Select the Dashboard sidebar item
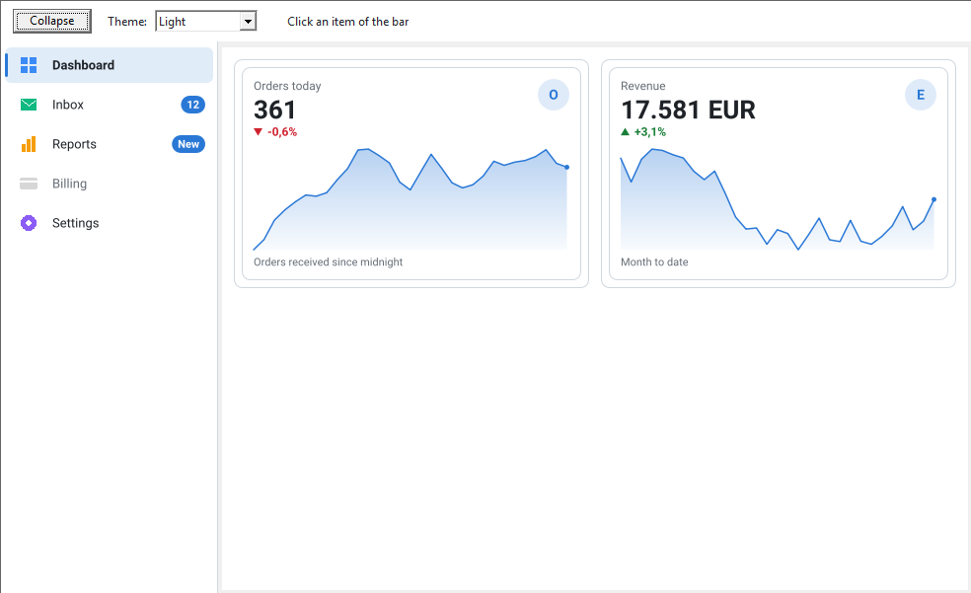This screenshot has width=971, height=593. 109,65
